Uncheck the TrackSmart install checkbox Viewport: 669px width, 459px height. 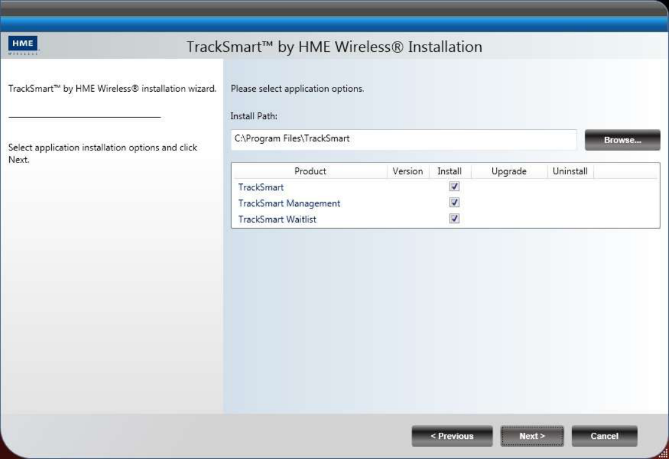pyautogui.click(x=455, y=186)
